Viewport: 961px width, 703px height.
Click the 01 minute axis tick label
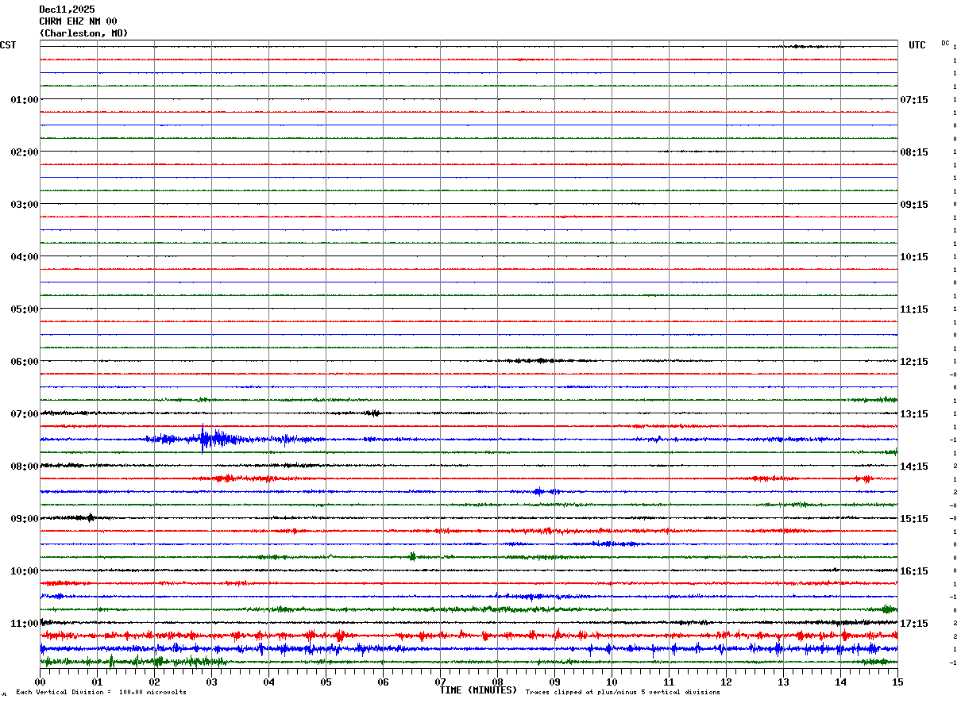coord(98,682)
